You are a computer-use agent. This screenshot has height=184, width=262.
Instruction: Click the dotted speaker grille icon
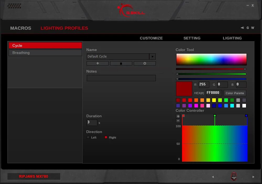[14, 6]
